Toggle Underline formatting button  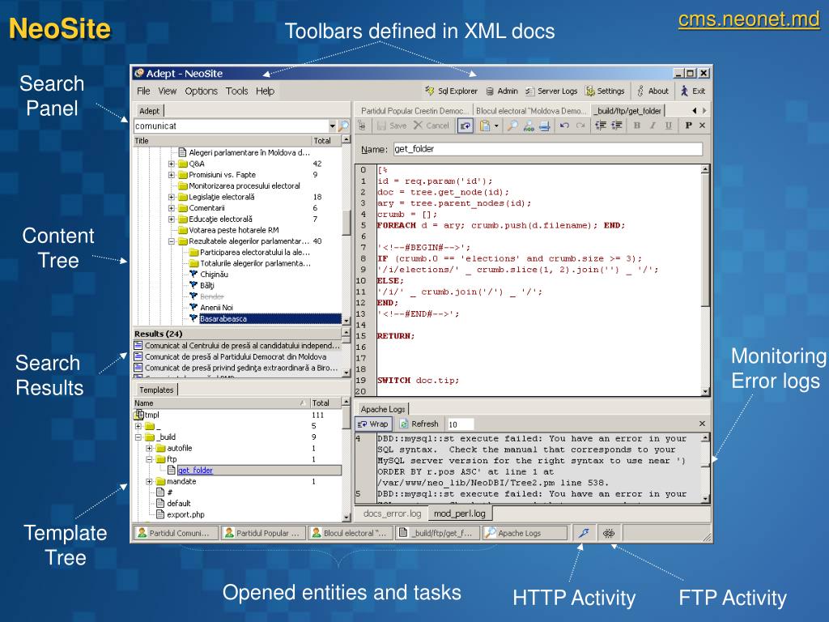(669, 126)
